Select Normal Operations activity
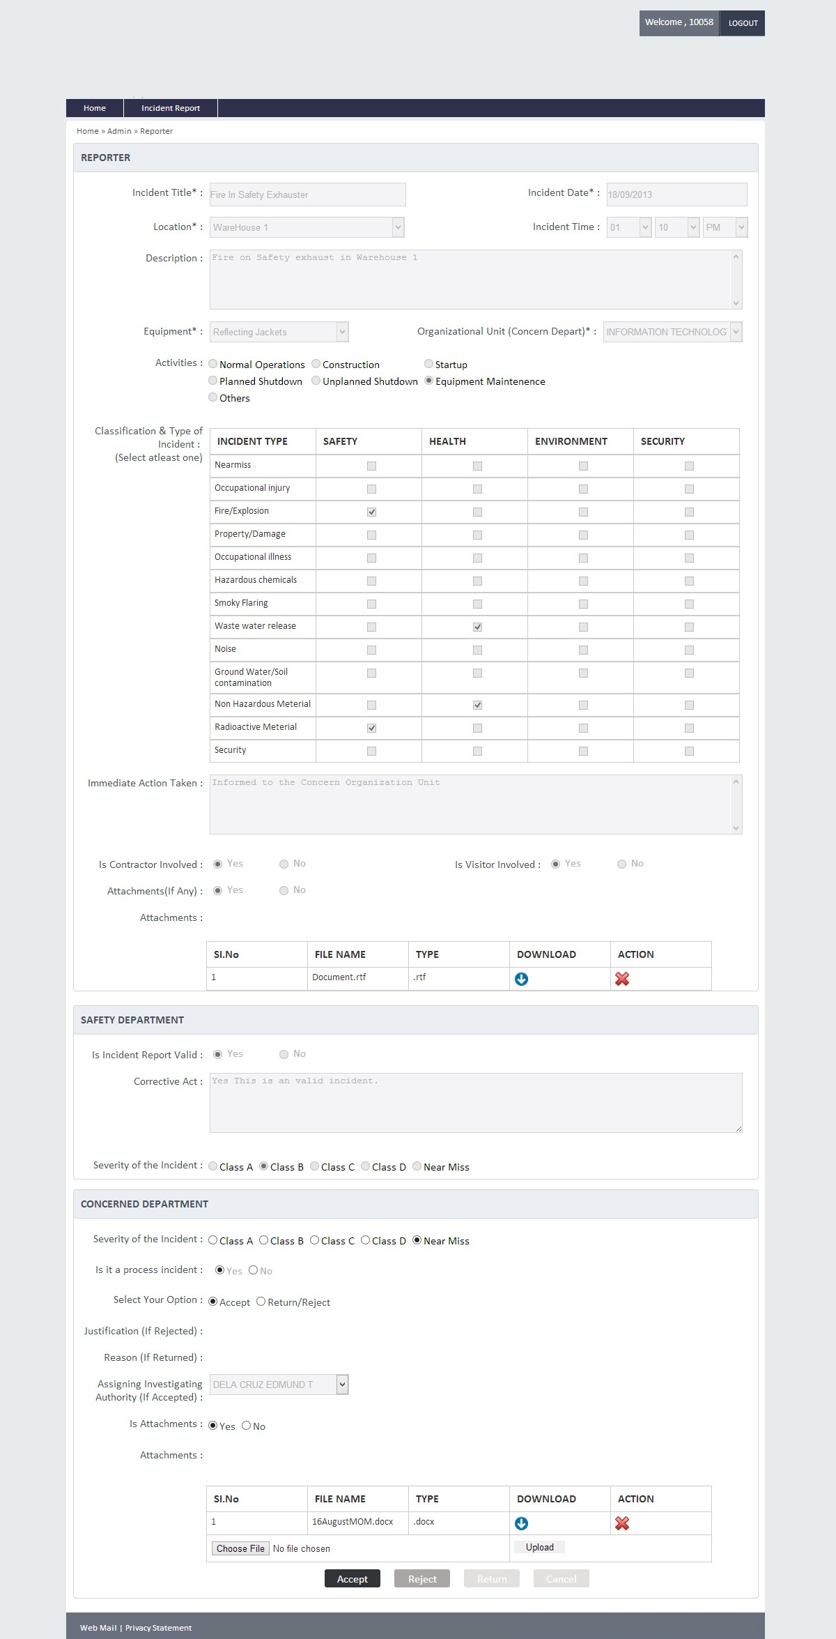Image resolution: width=836 pixels, height=1639 pixels. [x=213, y=364]
